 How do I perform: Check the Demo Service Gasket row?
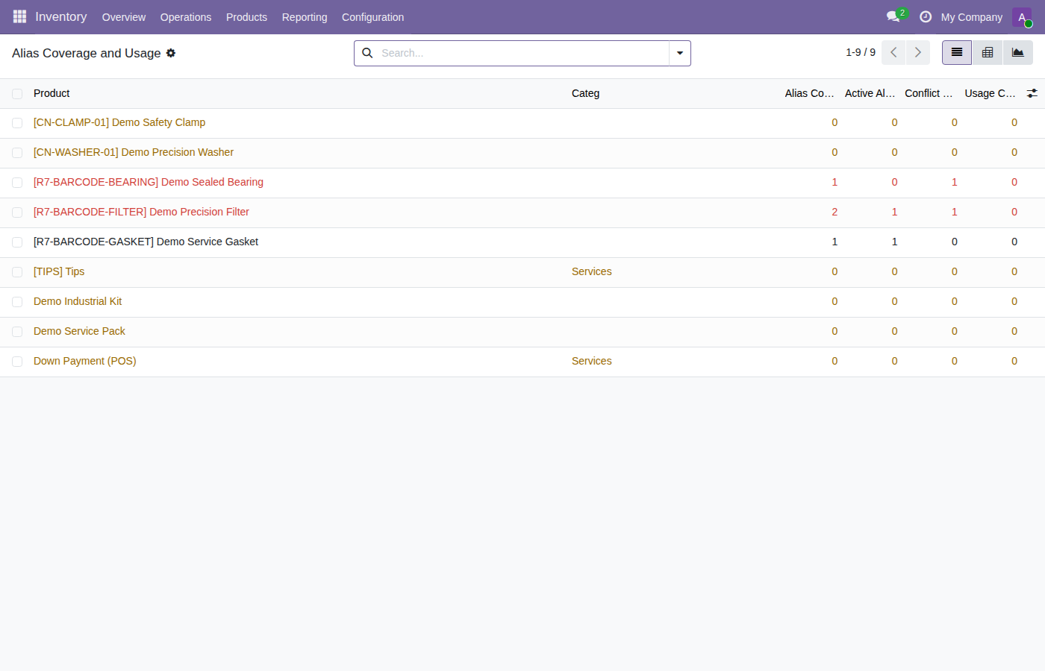coord(17,242)
